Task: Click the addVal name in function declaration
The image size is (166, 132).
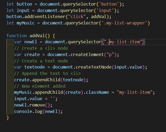Action: pos(37,36)
